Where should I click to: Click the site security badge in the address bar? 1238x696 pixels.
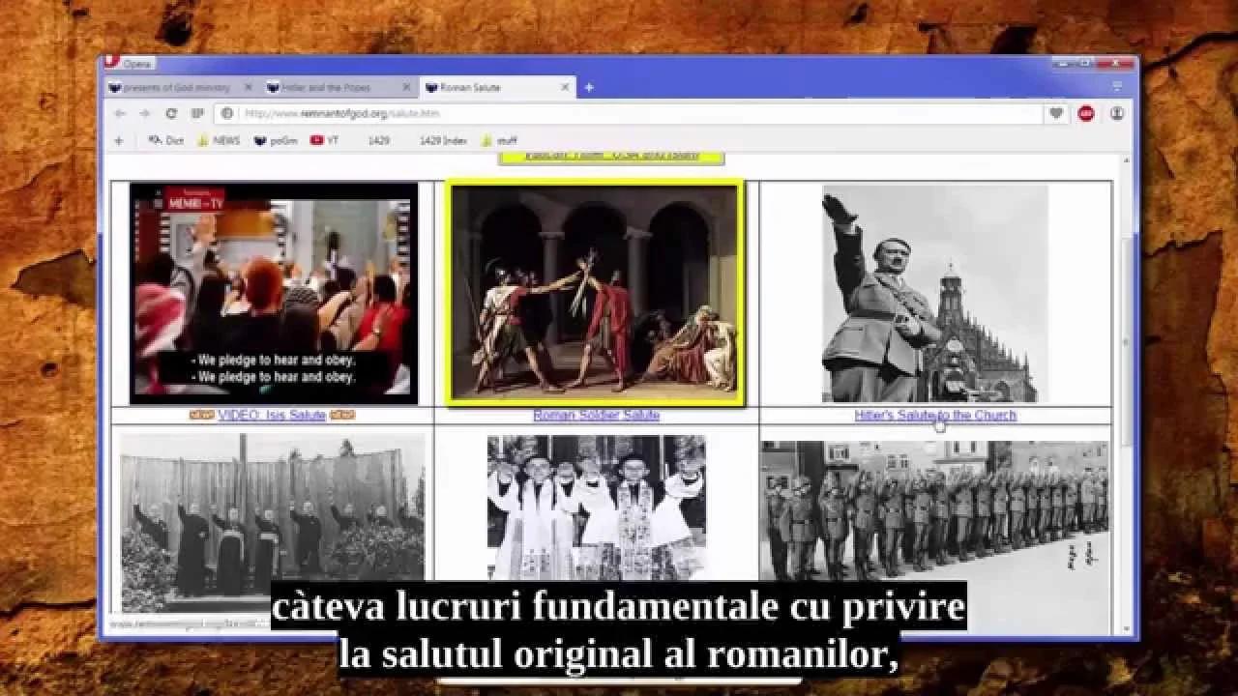coord(226,113)
